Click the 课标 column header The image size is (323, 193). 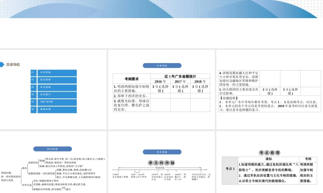[269, 159]
